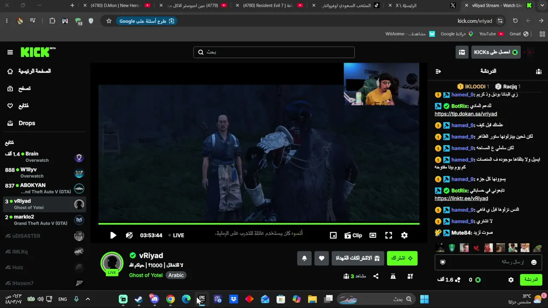Play the vRiyad stream video
Image resolution: width=548 pixels, height=308 pixels.
113,235
